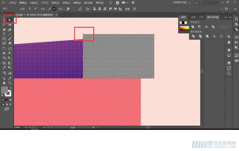The width and height of the screenshot is (239, 151).
Task: Click the Trim pathfinder icon
Action: (x=200, y=36)
